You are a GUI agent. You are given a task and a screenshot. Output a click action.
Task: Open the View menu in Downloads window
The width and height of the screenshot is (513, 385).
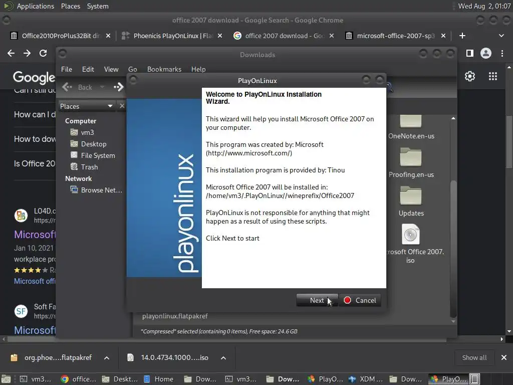(111, 69)
